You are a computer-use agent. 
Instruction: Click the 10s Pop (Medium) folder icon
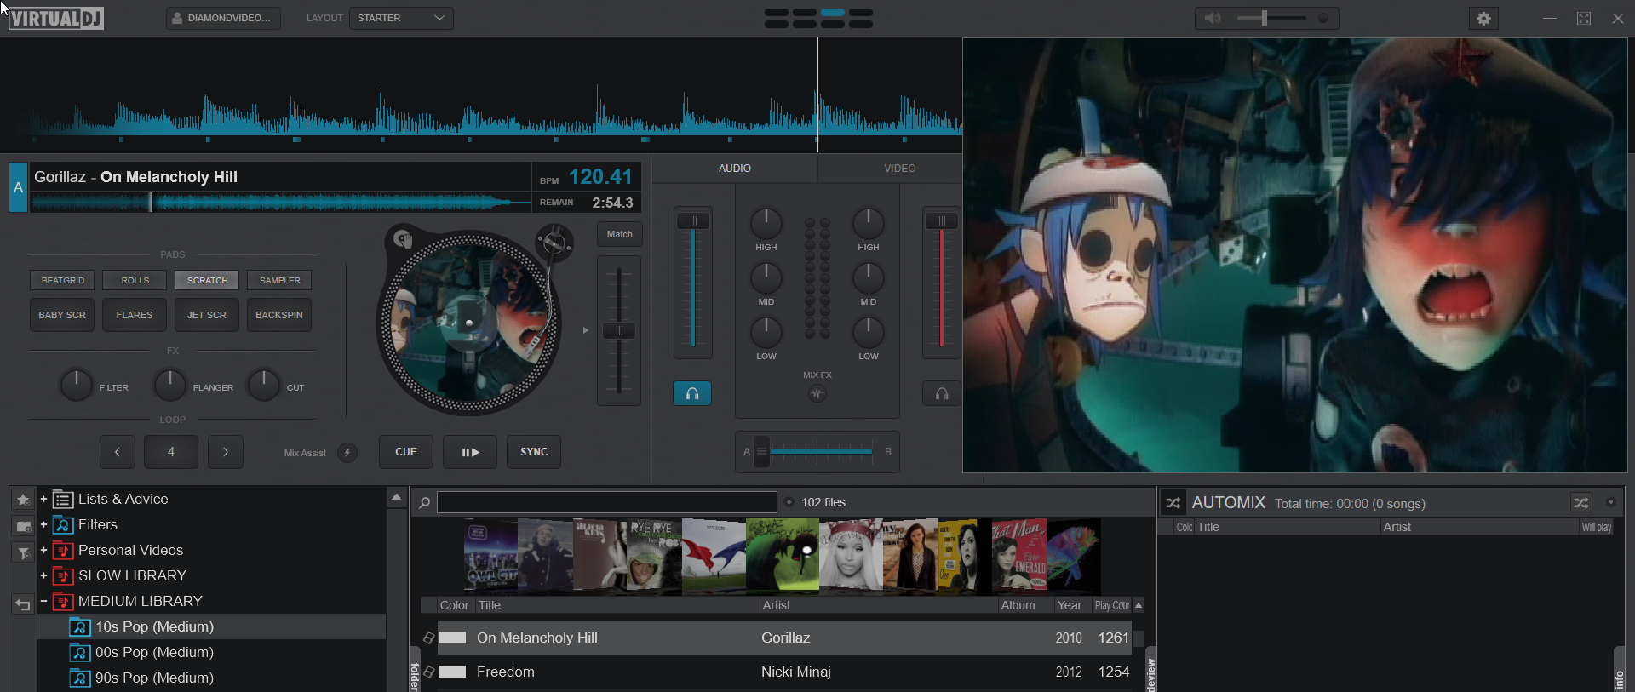point(80,627)
